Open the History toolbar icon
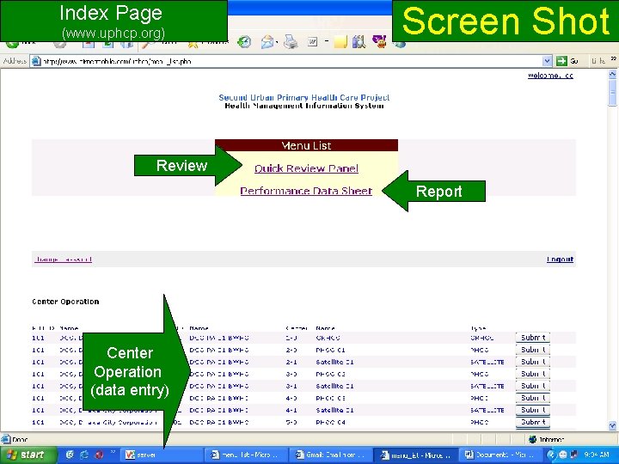The image size is (619, 464). 244,42
